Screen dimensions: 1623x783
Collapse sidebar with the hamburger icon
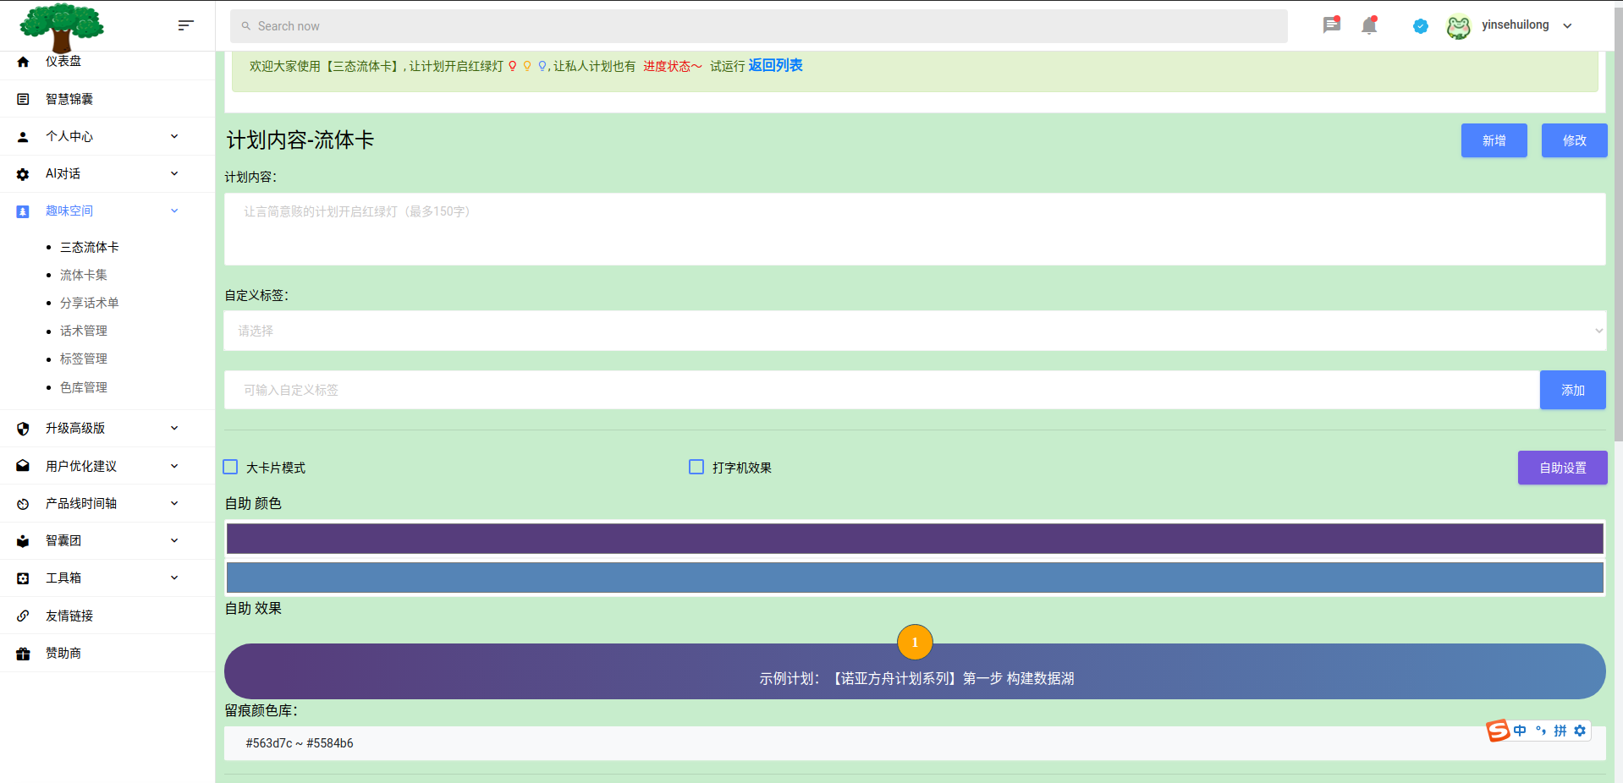[x=185, y=25]
